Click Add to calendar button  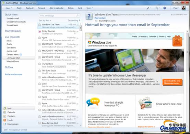(x=57, y=8)
